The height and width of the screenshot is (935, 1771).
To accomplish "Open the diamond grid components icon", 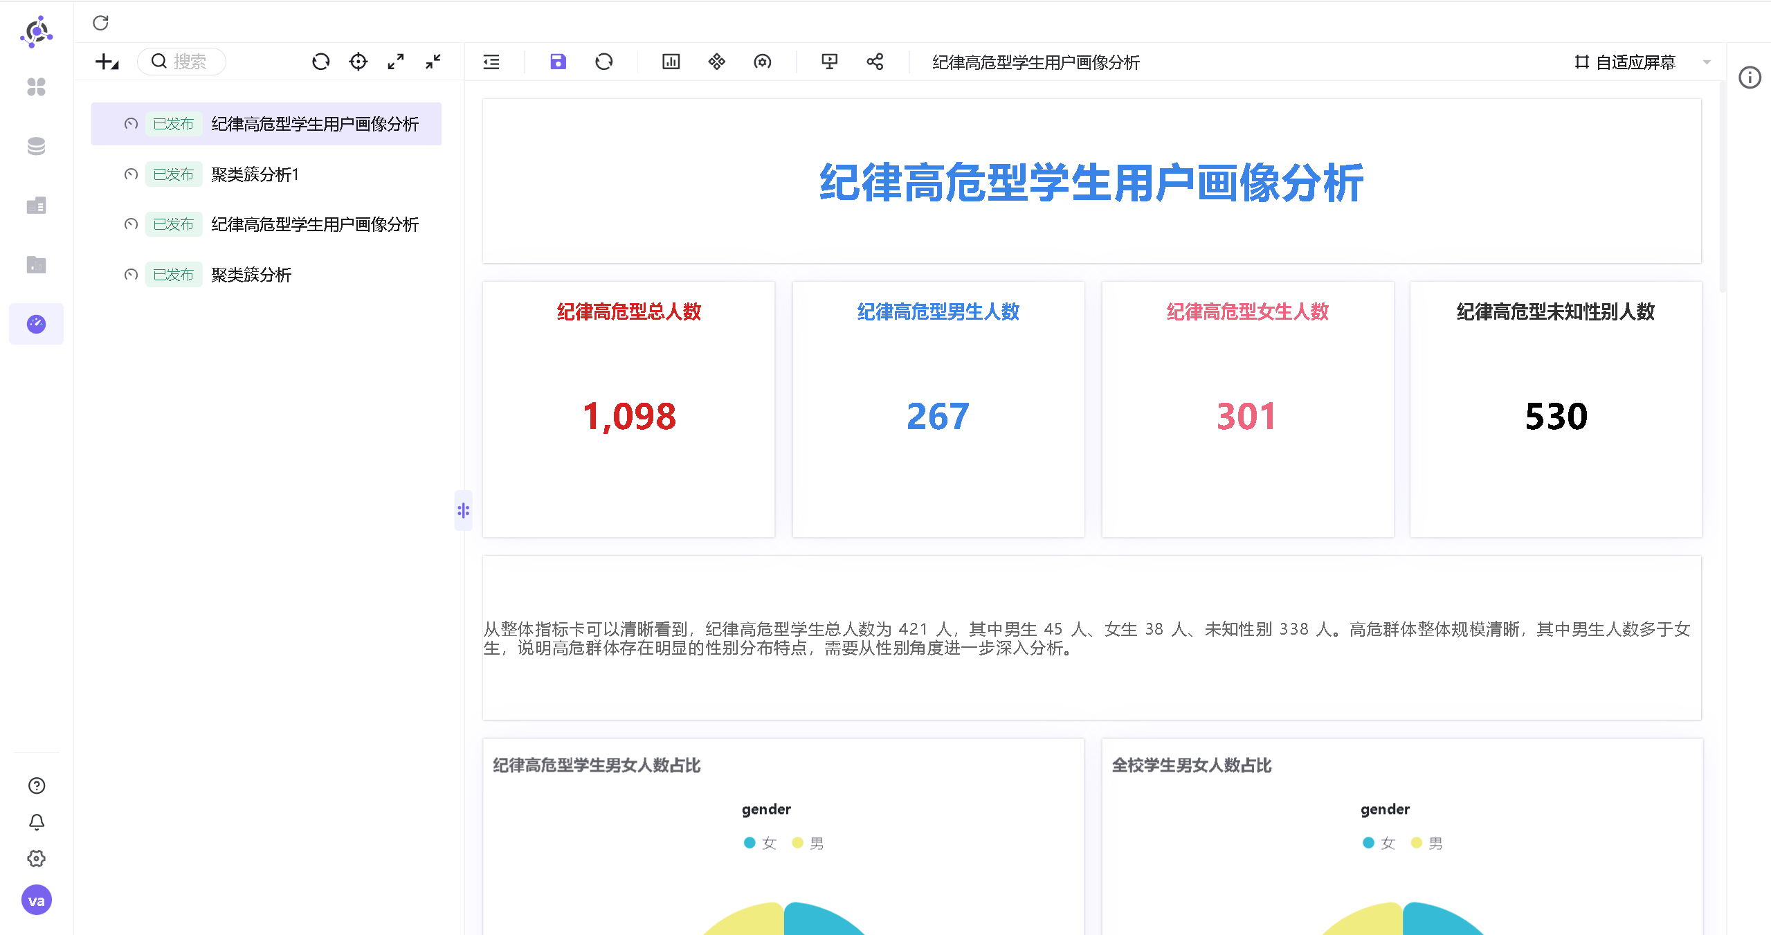I will tap(717, 62).
